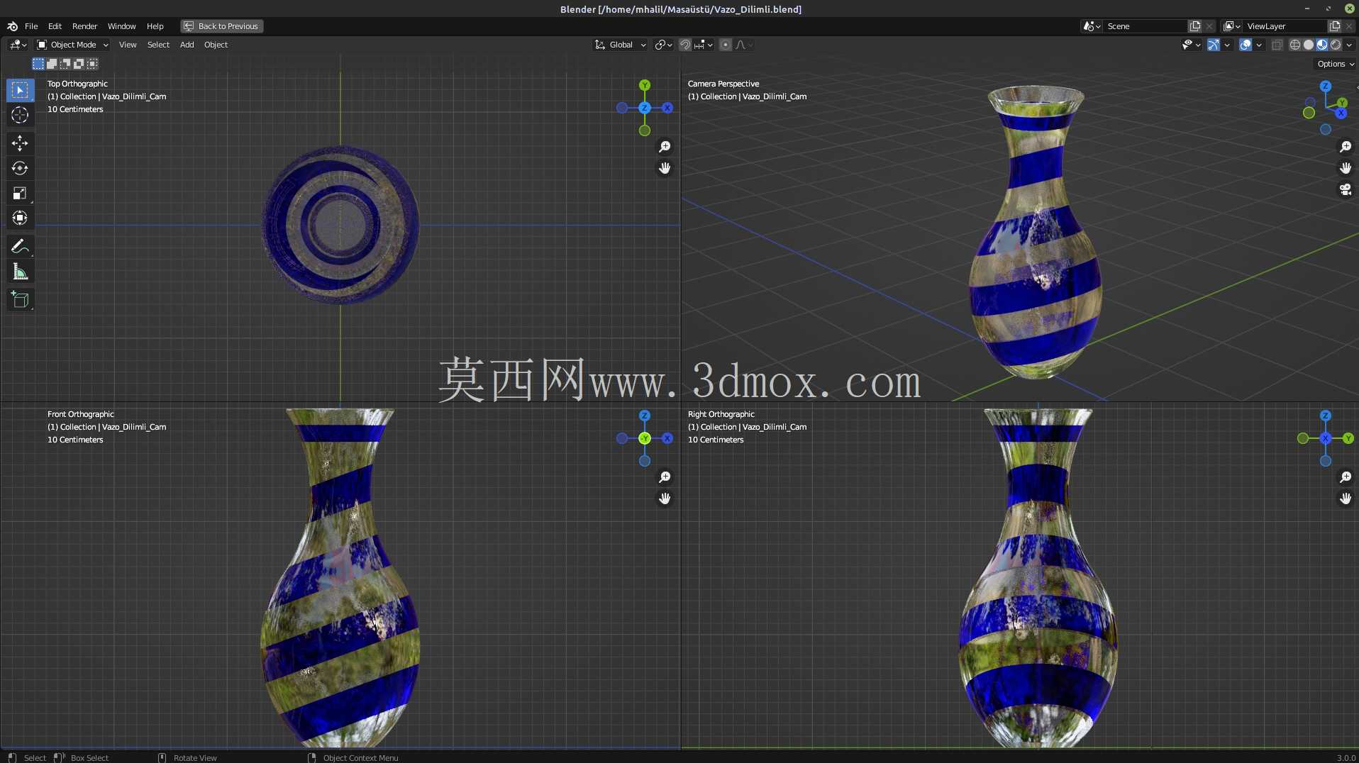Expand shading options dropdown arrow
1359x763 pixels.
(x=1349, y=45)
